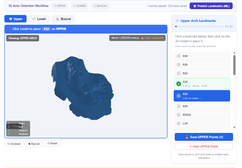Image resolution: width=242 pixels, height=168 pixels.
Task: Click the landmark list scroll down arrow
Action: pyautogui.click(x=234, y=127)
